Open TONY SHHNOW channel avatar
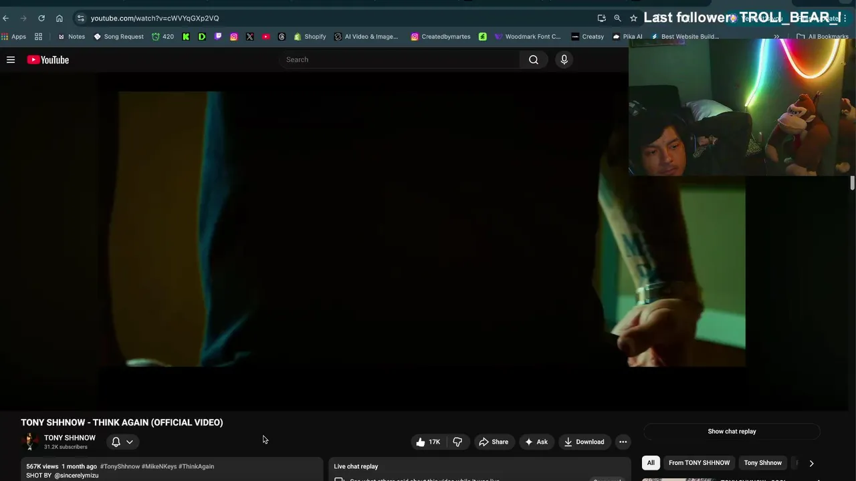The width and height of the screenshot is (856, 481). click(x=29, y=442)
